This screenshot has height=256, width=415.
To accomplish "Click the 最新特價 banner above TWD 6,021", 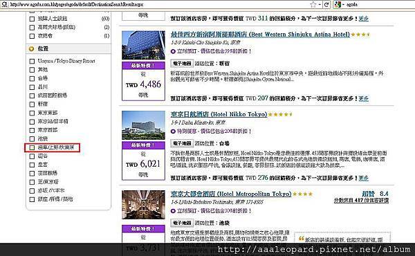I will [143, 145].
